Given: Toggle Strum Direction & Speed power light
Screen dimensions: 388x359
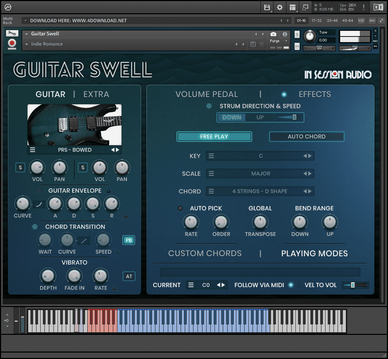Looking at the screenshot, I should [209, 106].
